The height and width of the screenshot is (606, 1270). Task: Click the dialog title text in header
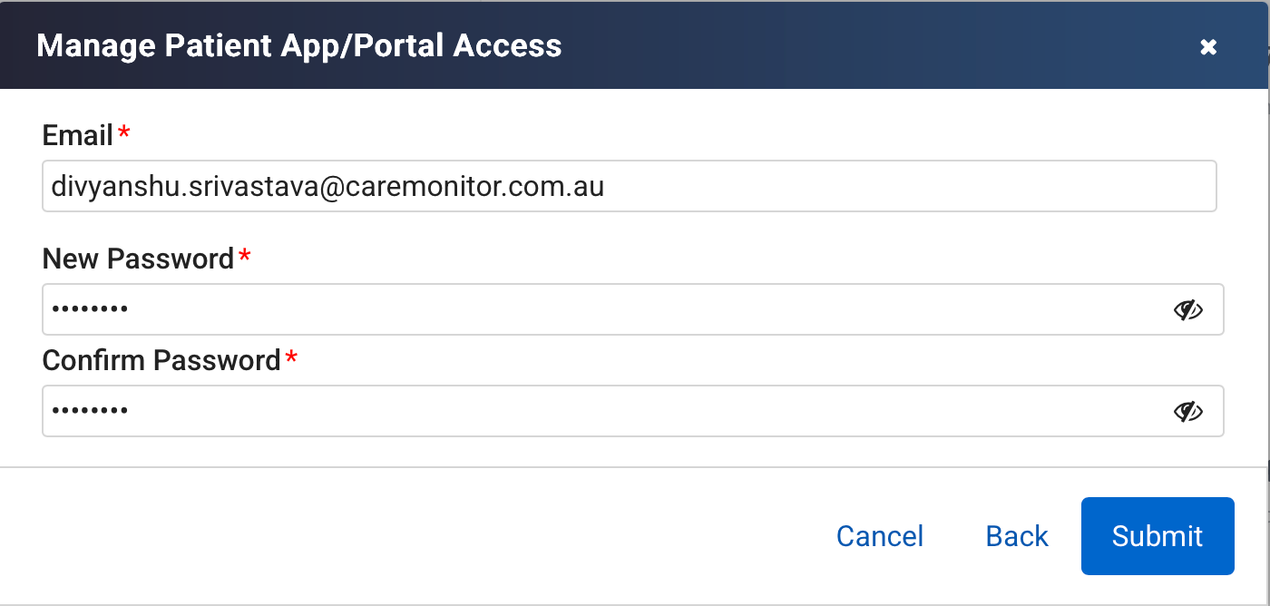298,45
